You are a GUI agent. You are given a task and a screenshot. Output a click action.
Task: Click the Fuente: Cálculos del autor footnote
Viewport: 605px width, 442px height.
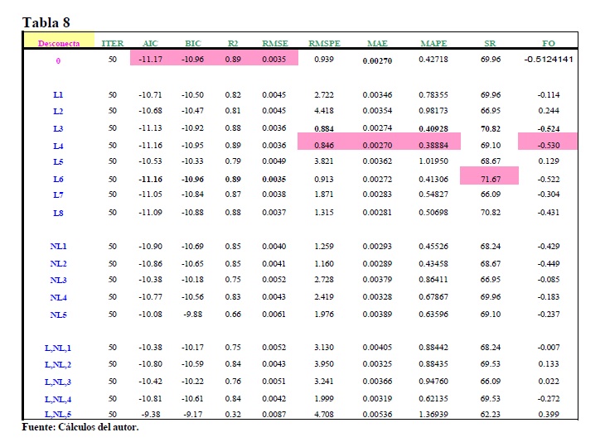pyautogui.click(x=80, y=427)
